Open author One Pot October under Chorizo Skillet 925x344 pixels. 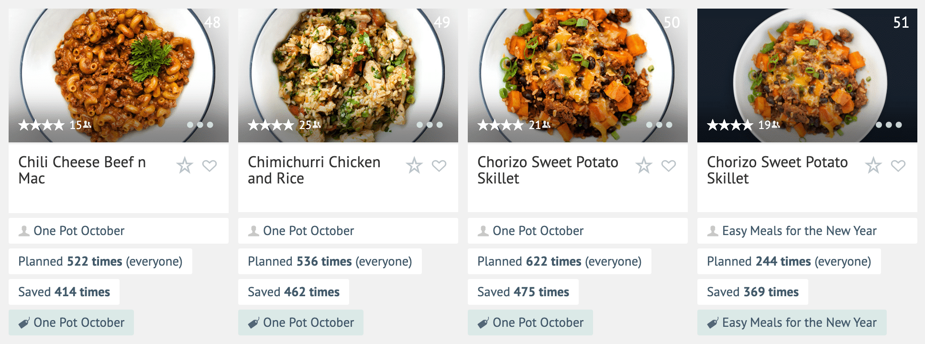[x=538, y=231]
